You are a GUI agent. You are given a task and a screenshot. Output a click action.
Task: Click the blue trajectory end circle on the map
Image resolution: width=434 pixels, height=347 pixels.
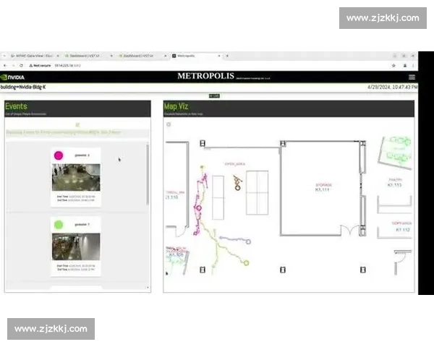248,241
